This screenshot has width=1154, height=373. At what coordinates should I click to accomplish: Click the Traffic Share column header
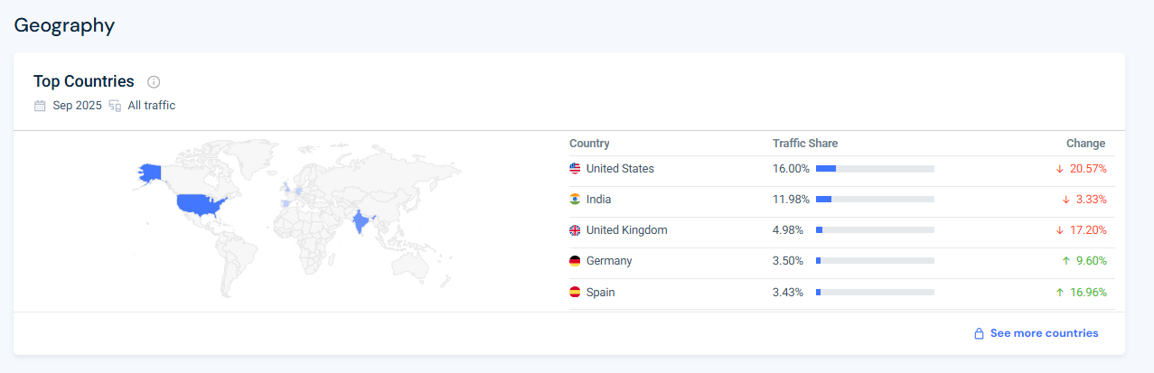[x=804, y=144]
